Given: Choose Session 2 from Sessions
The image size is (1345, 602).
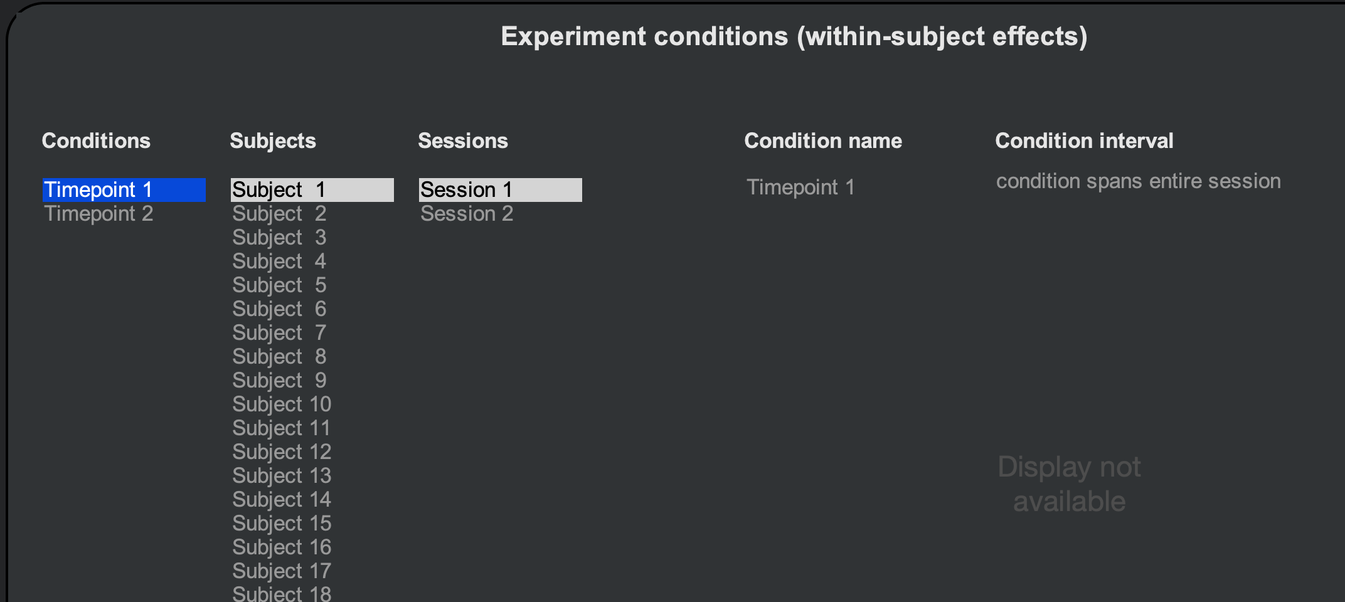Looking at the screenshot, I should point(467,214).
